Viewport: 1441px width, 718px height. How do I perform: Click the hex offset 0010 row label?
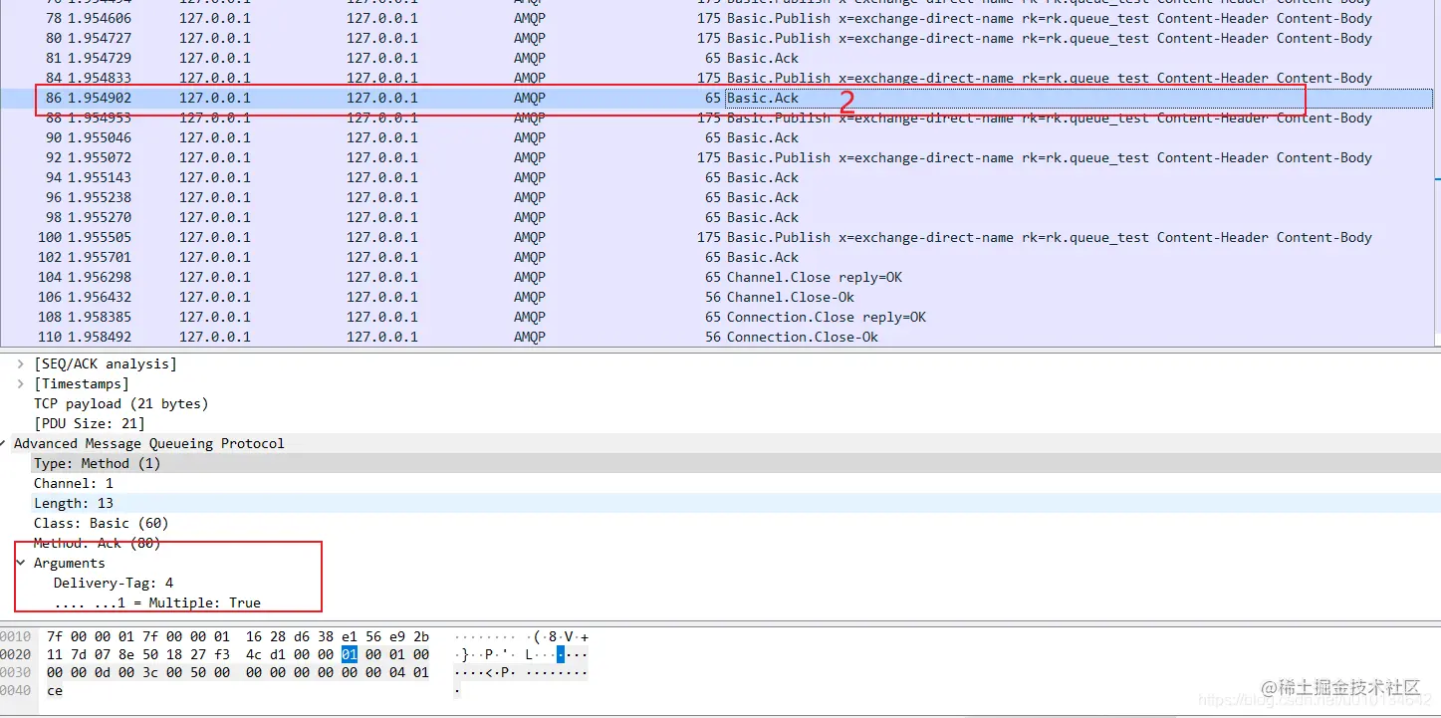[x=15, y=636]
